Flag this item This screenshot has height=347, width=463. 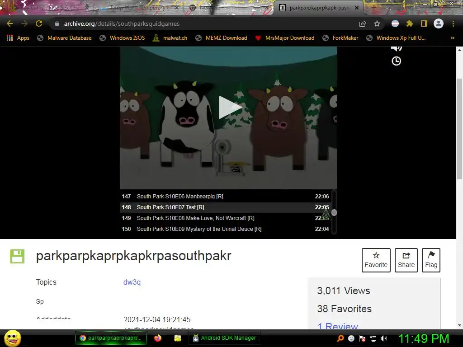tap(431, 260)
